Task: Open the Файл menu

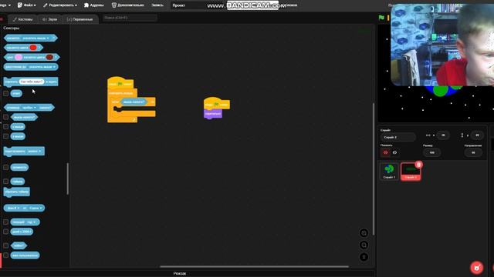Action: coord(26,5)
